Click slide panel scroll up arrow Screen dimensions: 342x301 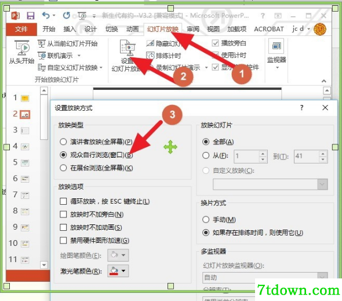(44, 90)
